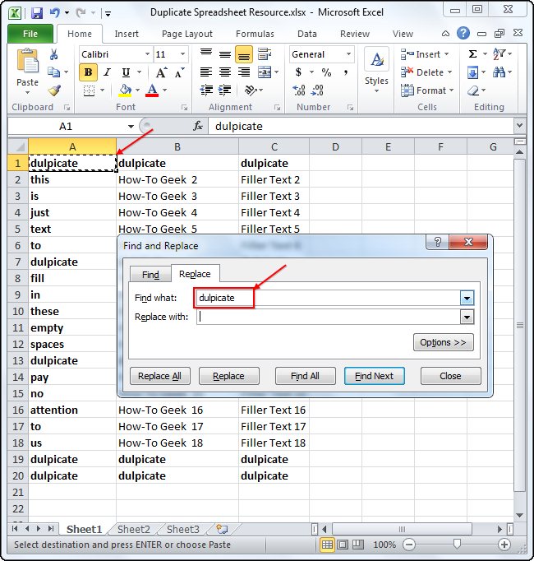Switch to the Find tab in dialog
This screenshot has width=534, height=561.
150,275
